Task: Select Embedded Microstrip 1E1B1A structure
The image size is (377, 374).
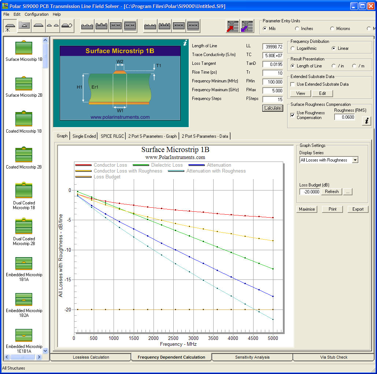Action: pyautogui.click(x=24, y=341)
